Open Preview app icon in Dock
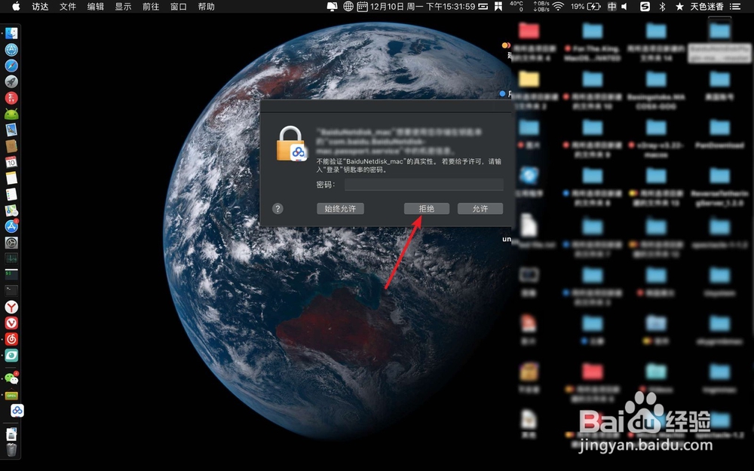This screenshot has height=471, width=754. (x=11, y=130)
